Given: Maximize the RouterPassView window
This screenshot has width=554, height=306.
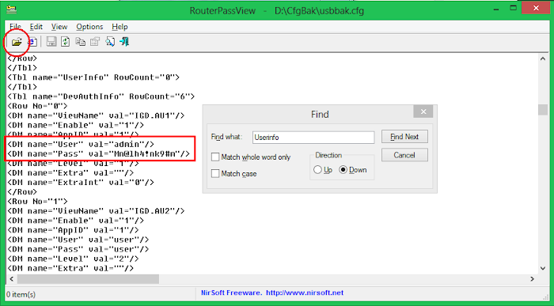Looking at the screenshot, I should (x=514, y=8).
